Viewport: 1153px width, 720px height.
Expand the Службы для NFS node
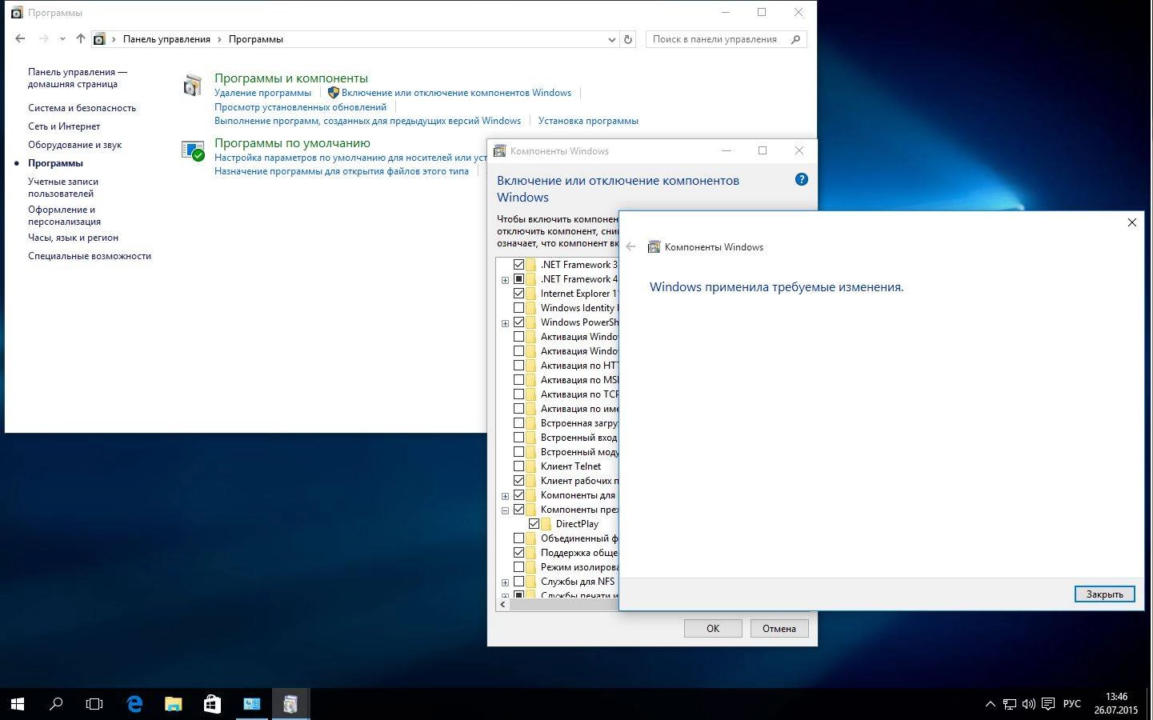505,582
